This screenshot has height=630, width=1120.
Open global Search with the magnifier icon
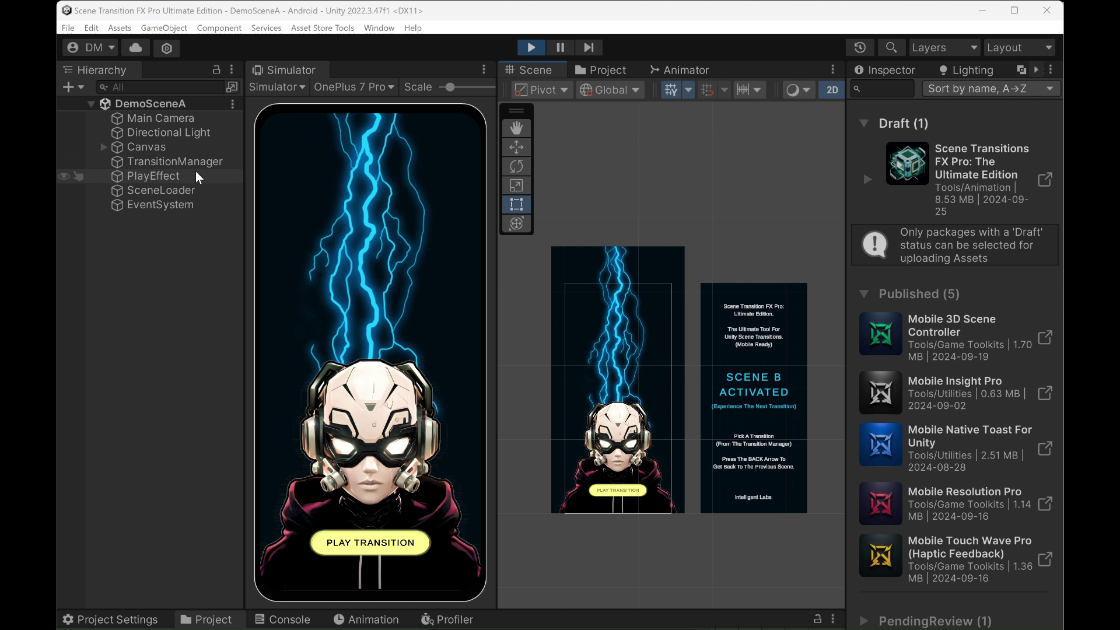[x=891, y=47]
